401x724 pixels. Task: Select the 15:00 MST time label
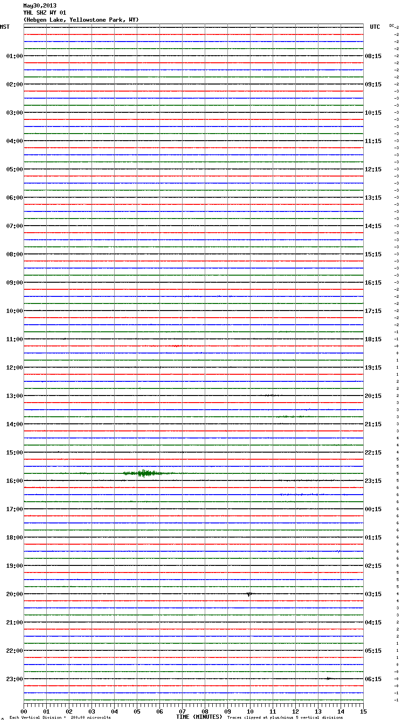tap(15, 453)
